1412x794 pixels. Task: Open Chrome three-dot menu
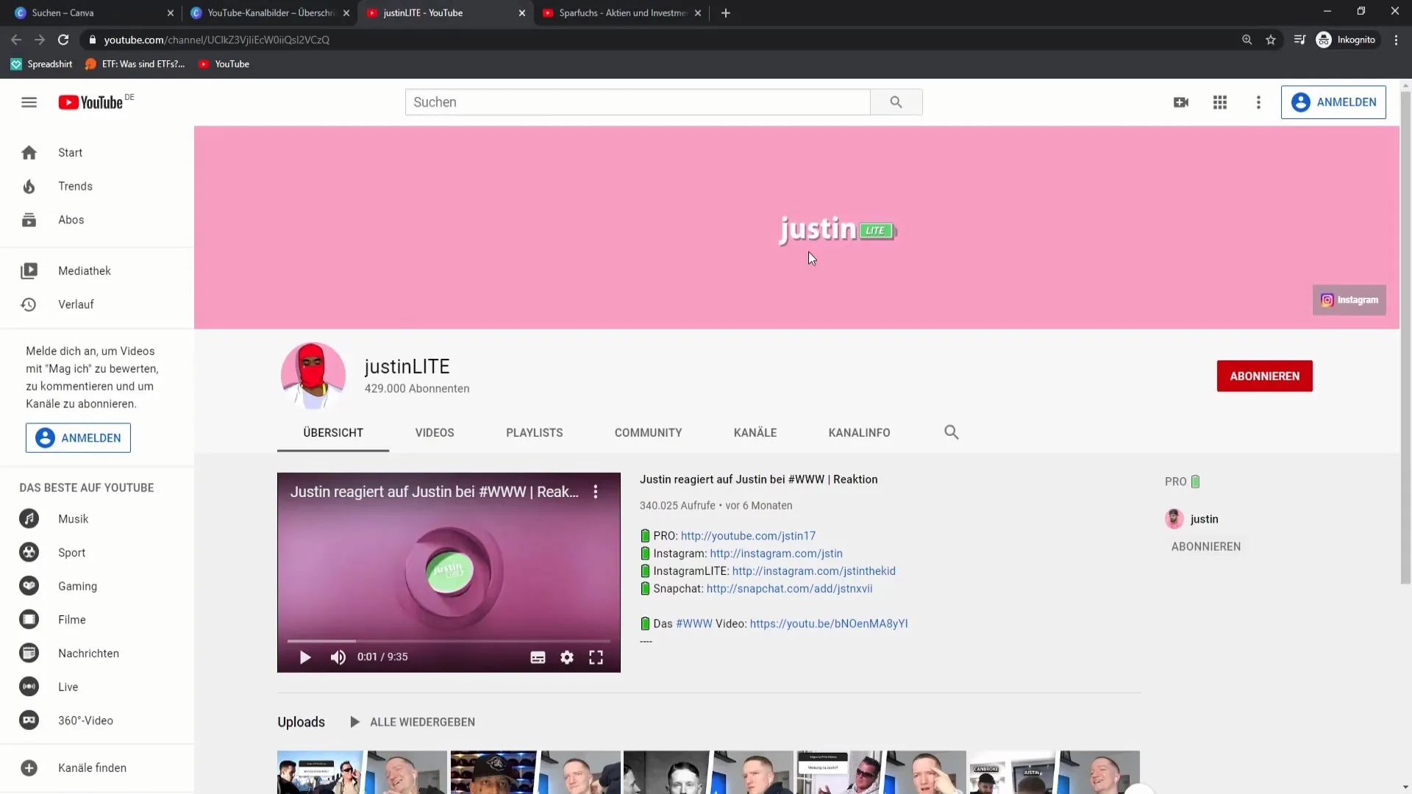[1396, 40]
